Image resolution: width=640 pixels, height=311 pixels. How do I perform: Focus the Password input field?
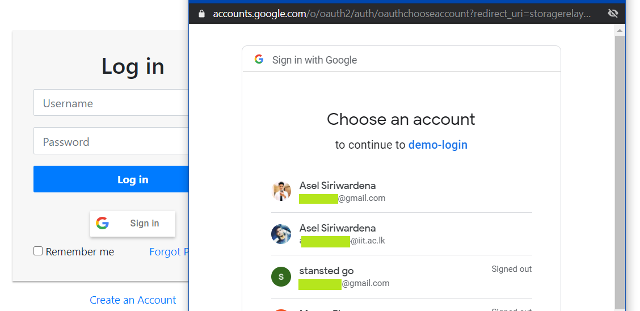click(x=111, y=141)
